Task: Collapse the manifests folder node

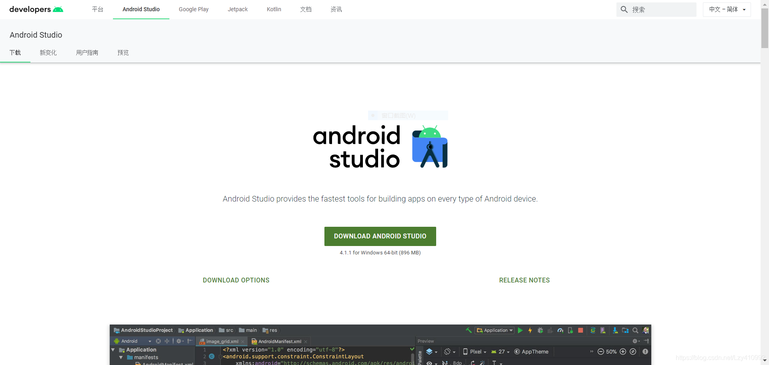Action: point(121,357)
